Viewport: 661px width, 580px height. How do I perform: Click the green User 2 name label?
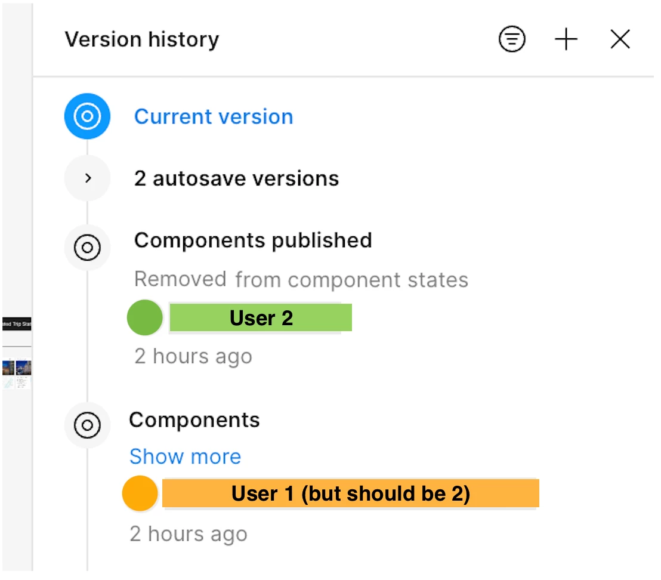click(261, 318)
